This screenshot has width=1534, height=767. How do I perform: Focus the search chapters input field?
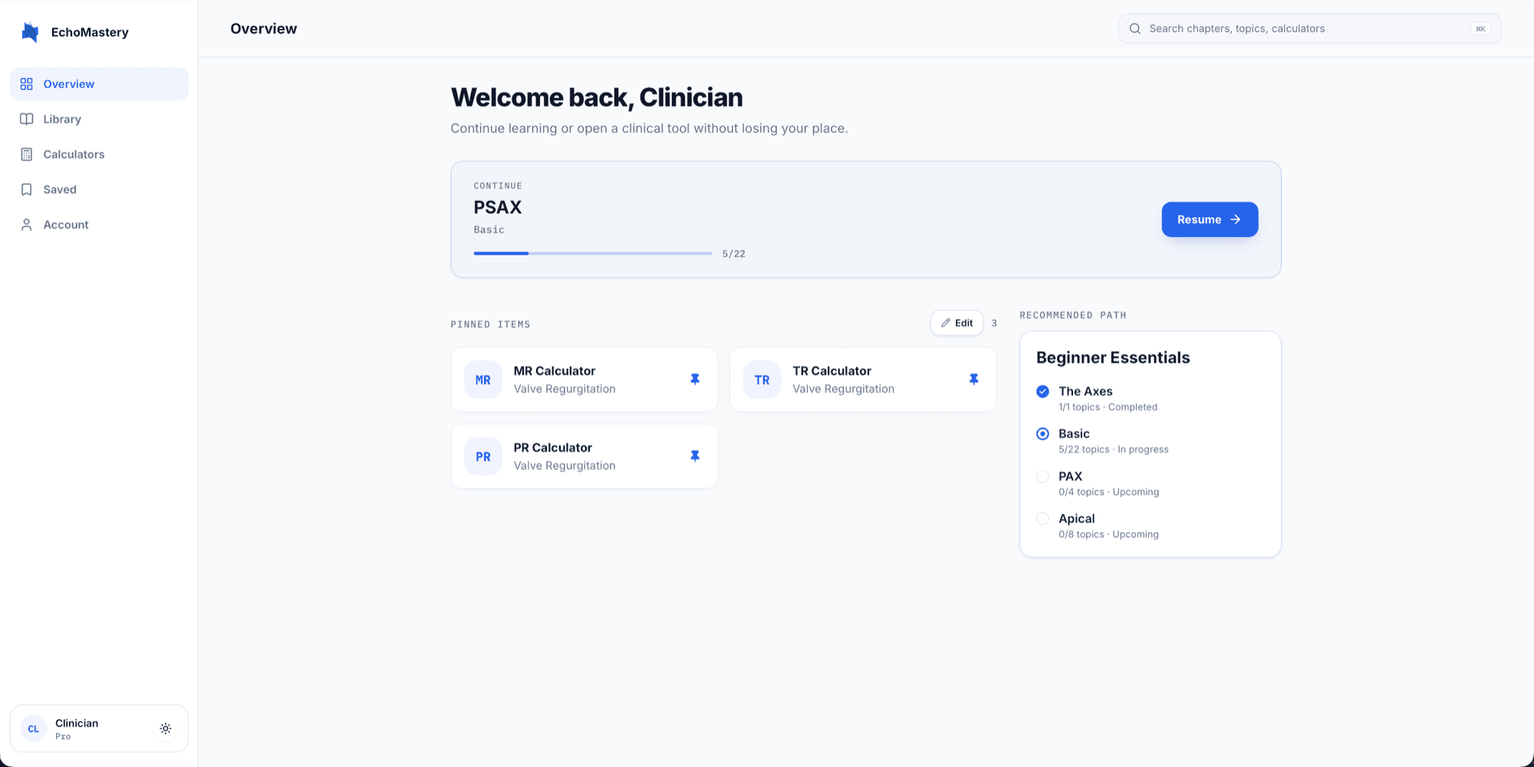coord(1309,28)
